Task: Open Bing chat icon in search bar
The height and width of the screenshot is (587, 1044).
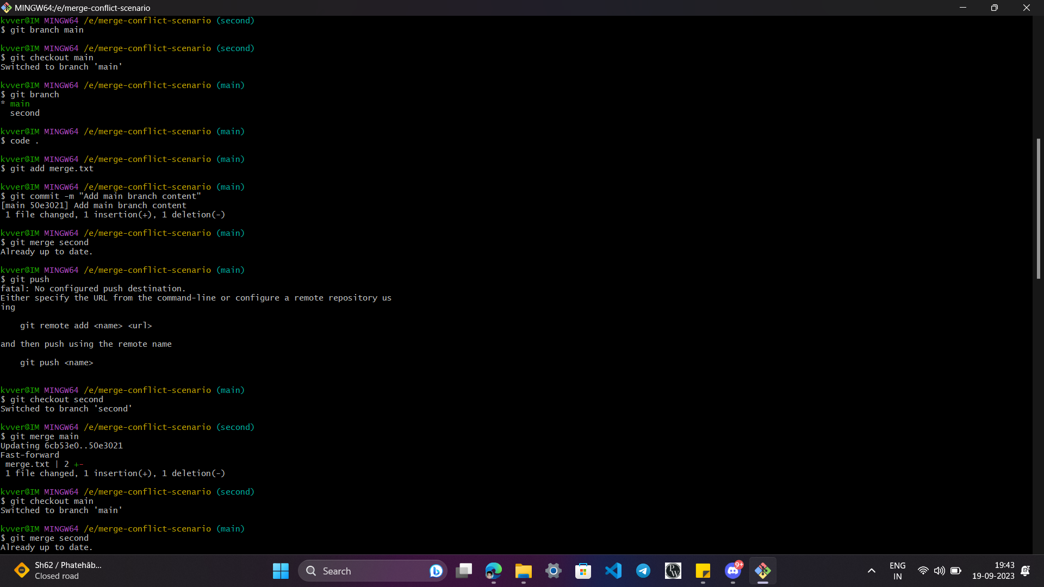Action: tap(436, 571)
